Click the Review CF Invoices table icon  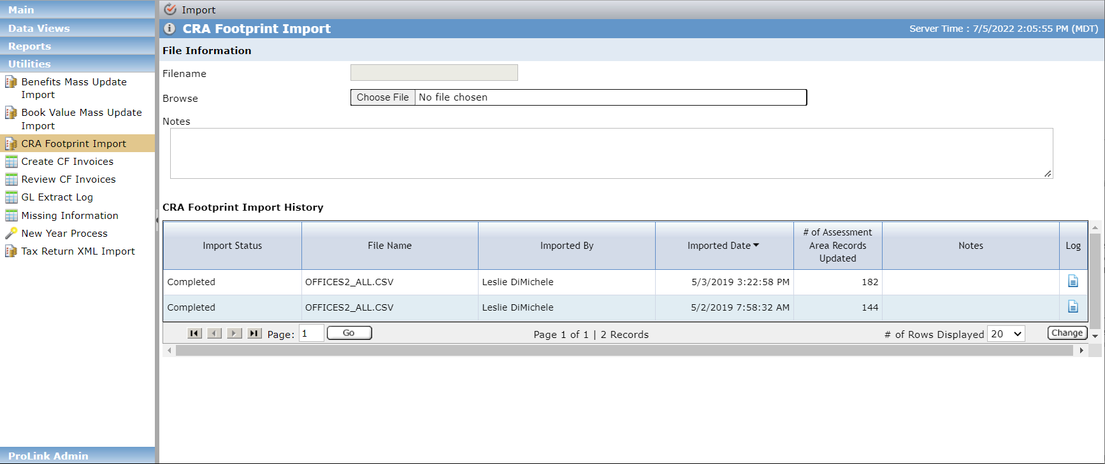tap(11, 179)
